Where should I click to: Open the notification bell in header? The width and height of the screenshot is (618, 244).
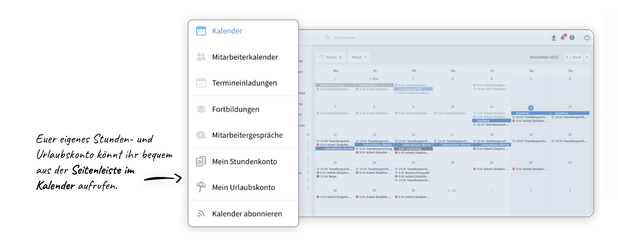click(563, 38)
